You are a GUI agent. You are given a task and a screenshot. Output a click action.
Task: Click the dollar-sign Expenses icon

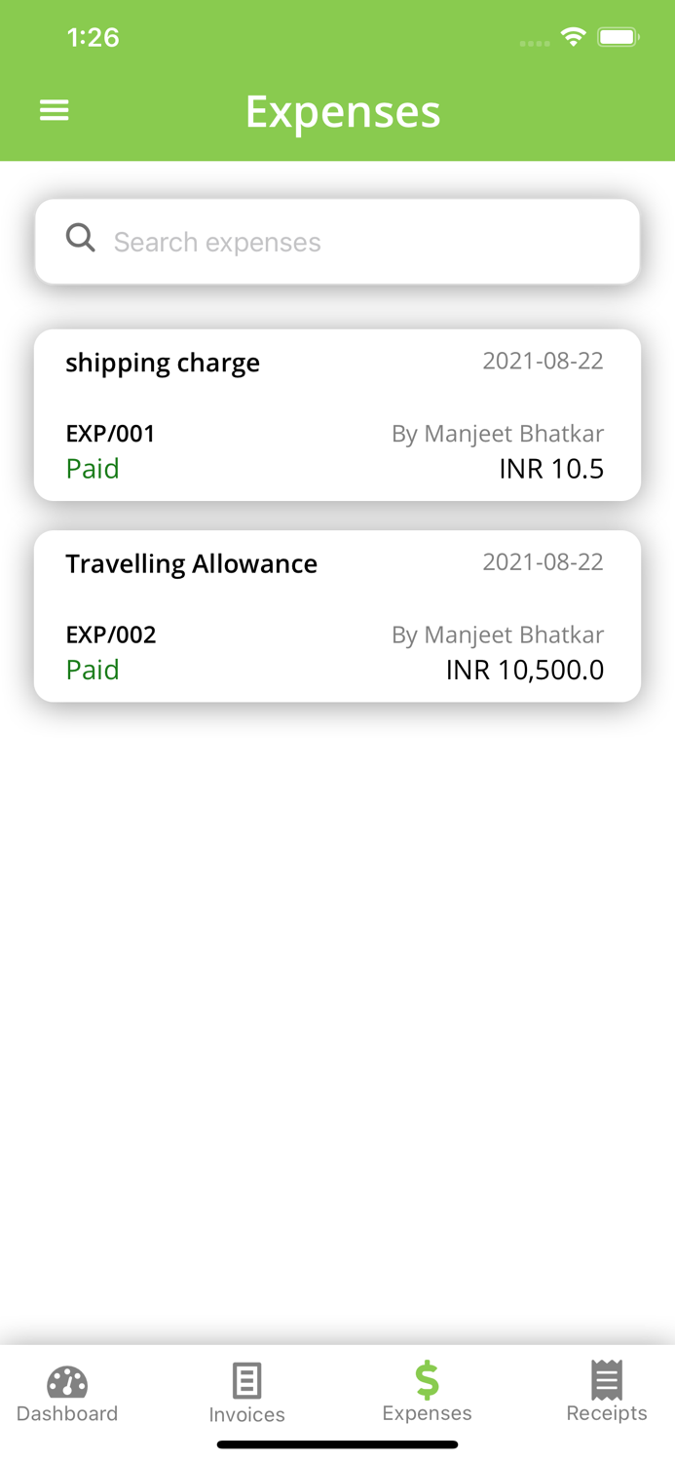(427, 1378)
